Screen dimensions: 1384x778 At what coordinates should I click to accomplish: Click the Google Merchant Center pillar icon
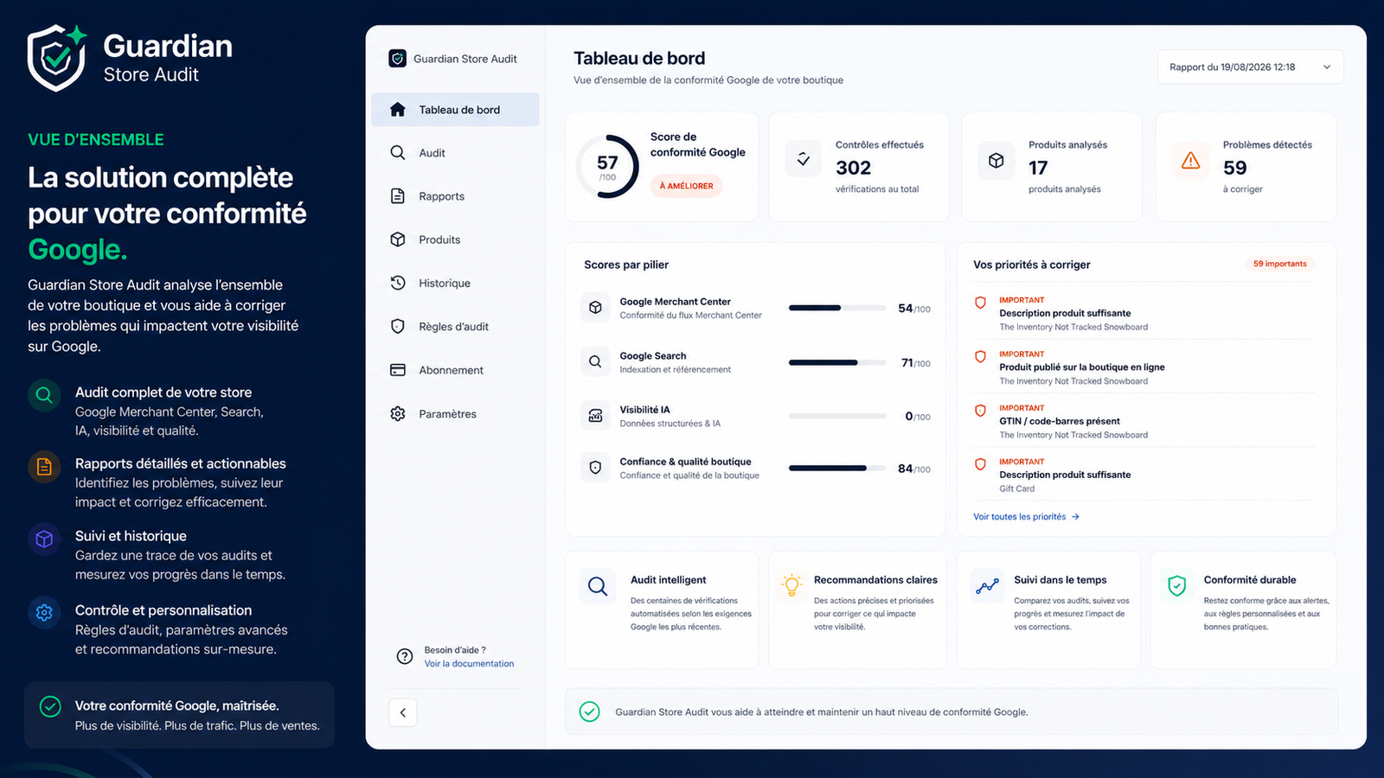click(x=595, y=308)
